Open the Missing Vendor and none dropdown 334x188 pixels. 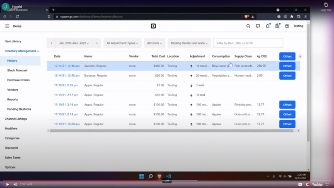coord(189,43)
